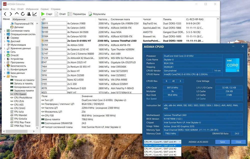
Task: Go back with the left arrow toolbar icon
Action: point(5,14)
